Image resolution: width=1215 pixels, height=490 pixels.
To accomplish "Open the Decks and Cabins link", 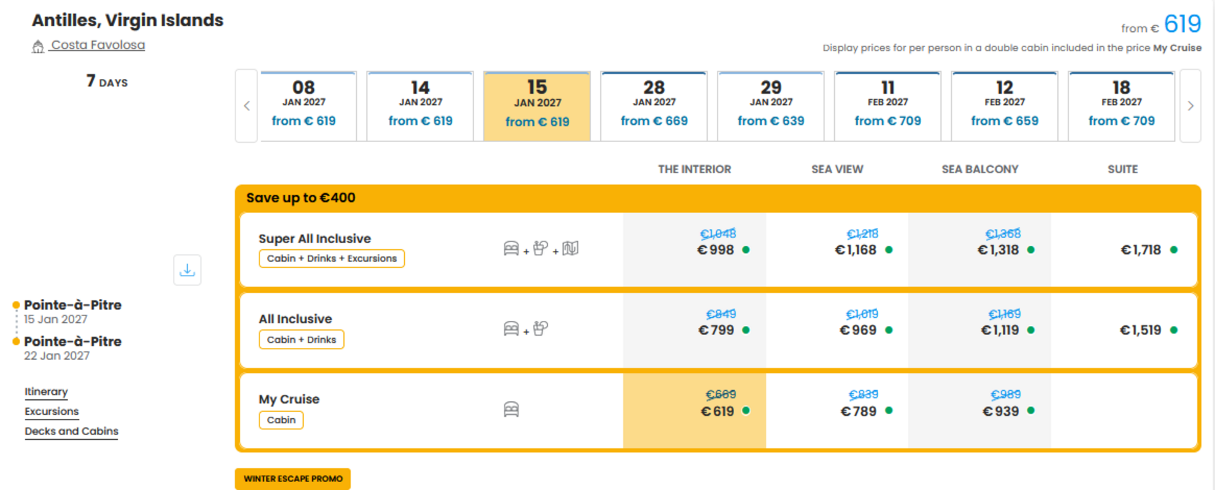I will (71, 431).
